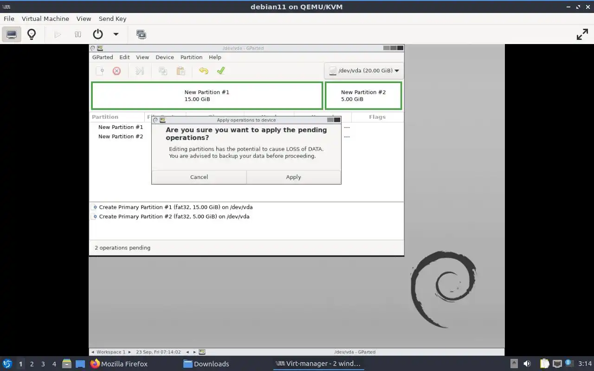Click previous workspace arrow in guest panel
Image resolution: width=594 pixels, height=371 pixels.
(93, 352)
